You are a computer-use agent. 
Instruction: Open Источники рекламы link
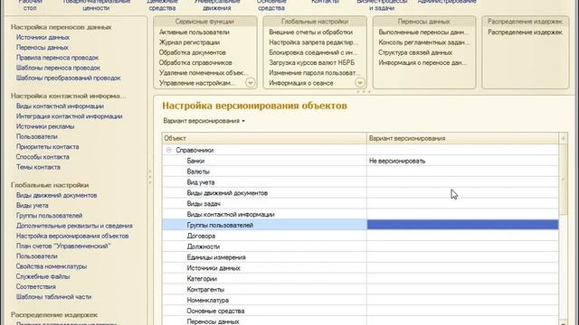(x=45, y=126)
